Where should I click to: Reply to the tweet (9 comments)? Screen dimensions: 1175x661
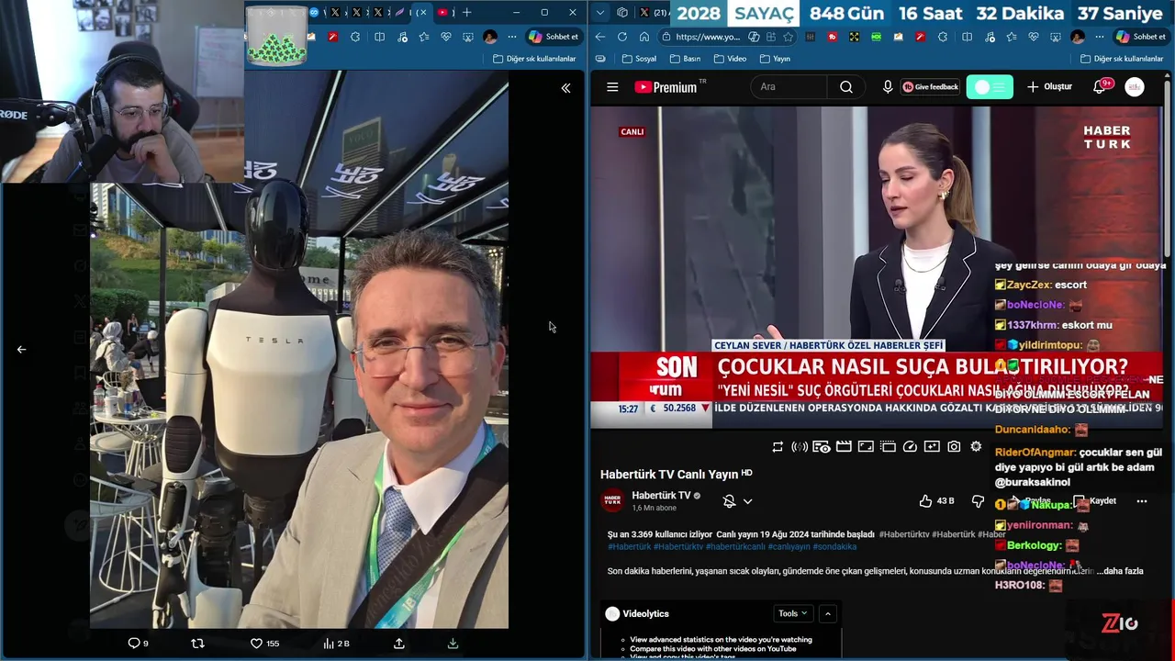tap(138, 644)
